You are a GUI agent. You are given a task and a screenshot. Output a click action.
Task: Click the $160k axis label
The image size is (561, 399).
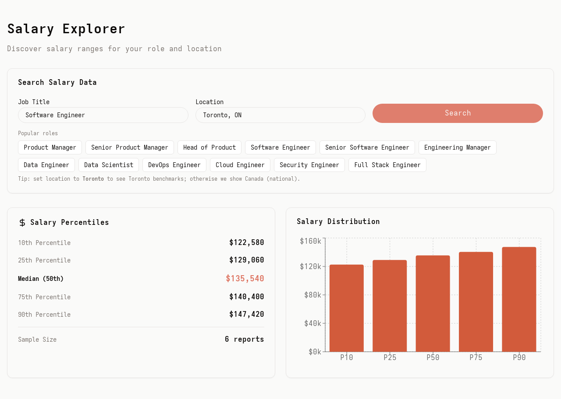pyautogui.click(x=311, y=241)
